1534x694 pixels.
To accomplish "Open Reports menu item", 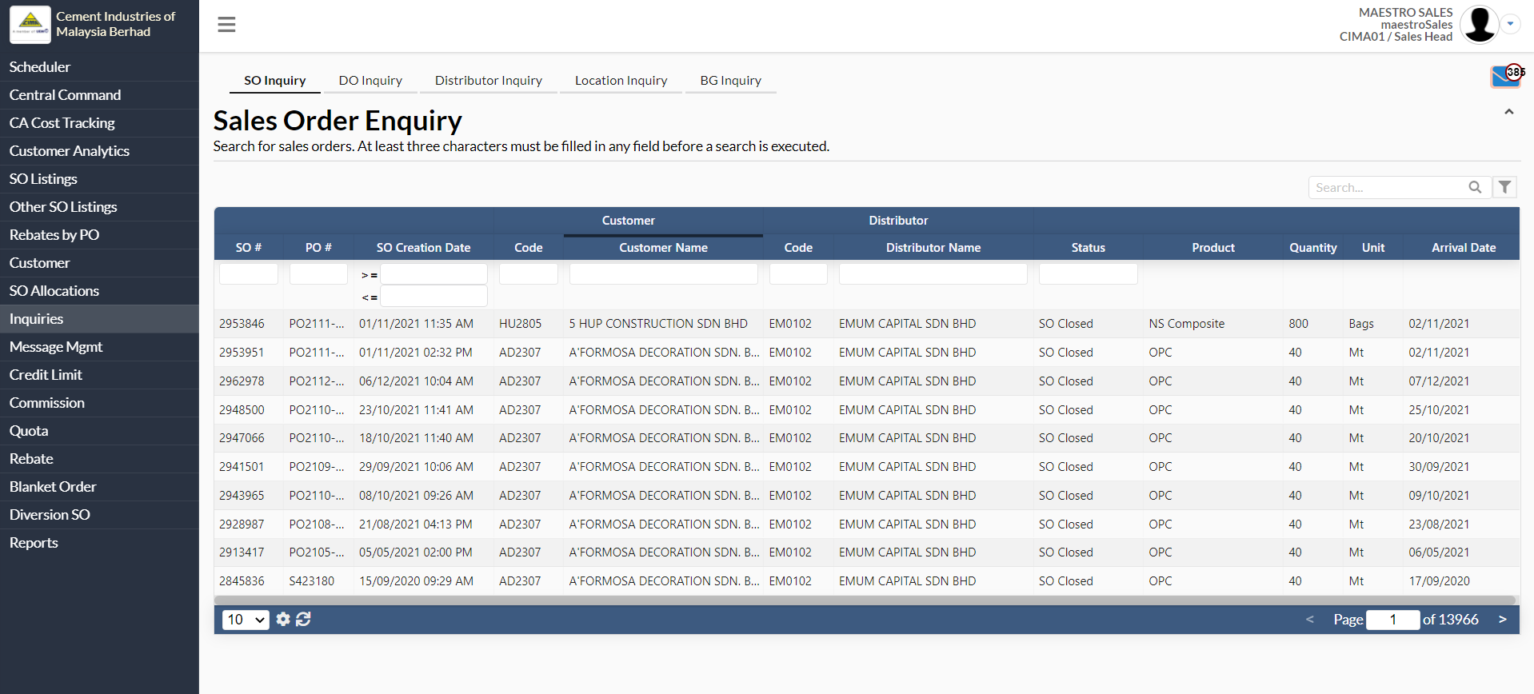I will (x=99, y=543).
